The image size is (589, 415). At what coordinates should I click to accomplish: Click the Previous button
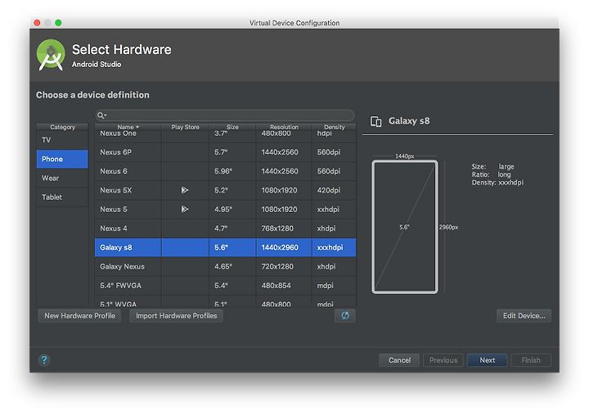pyautogui.click(x=443, y=360)
